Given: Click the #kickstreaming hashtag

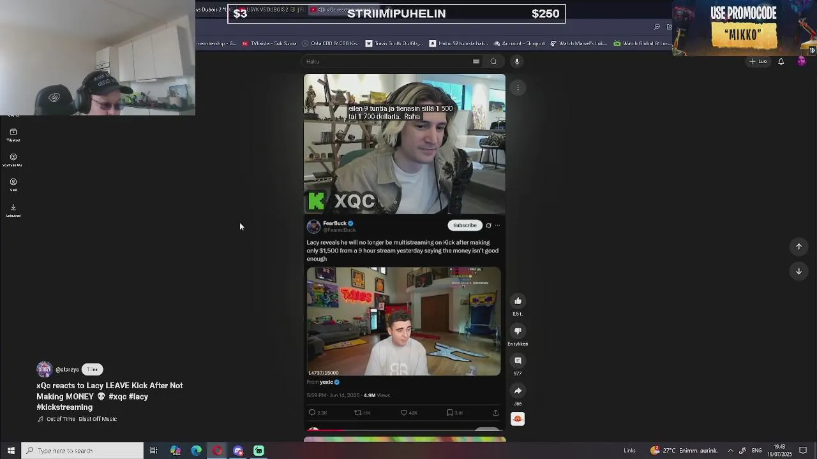Looking at the screenshot, I should pyautogui.click(x=64, y=407).
